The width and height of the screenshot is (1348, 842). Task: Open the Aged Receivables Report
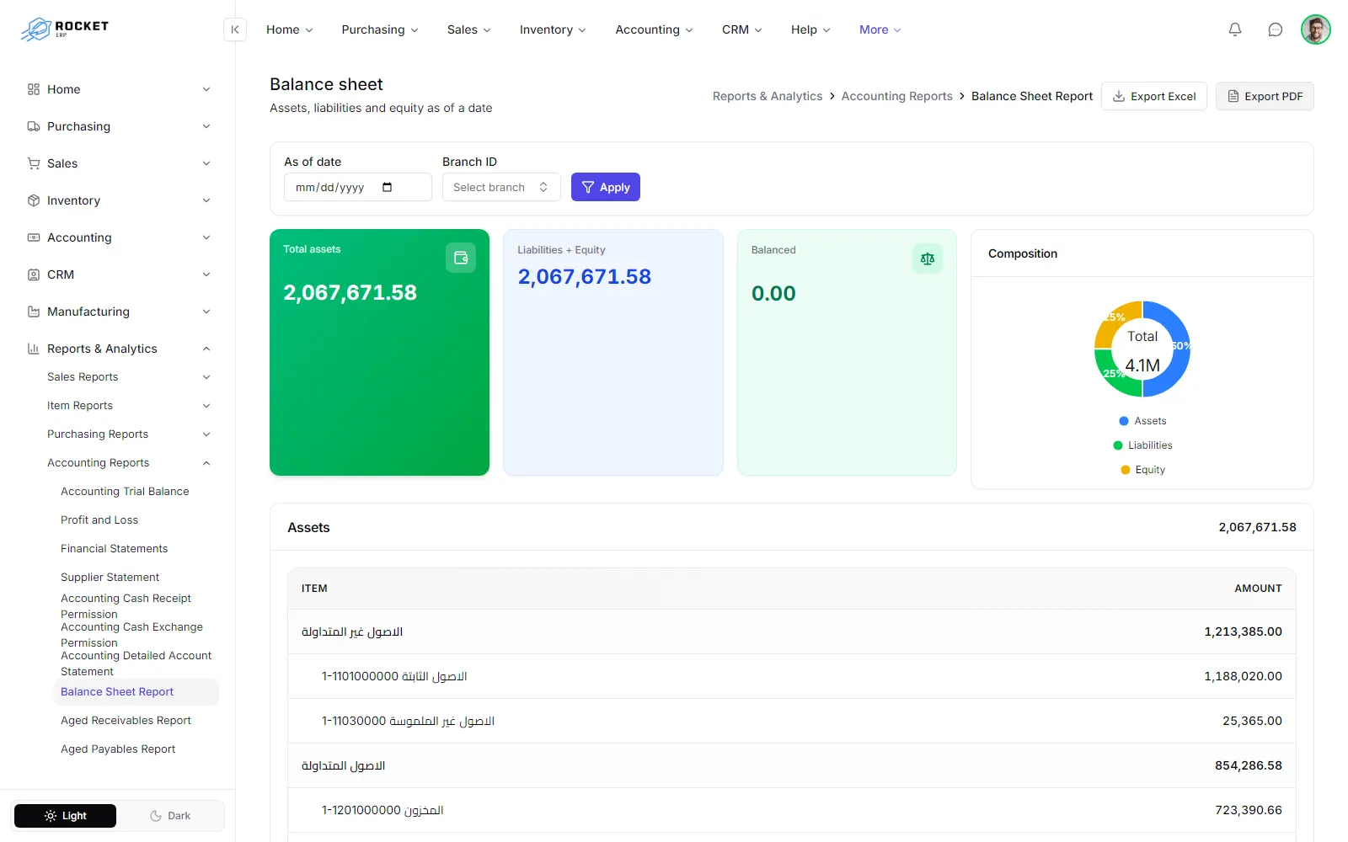(126, 721)
